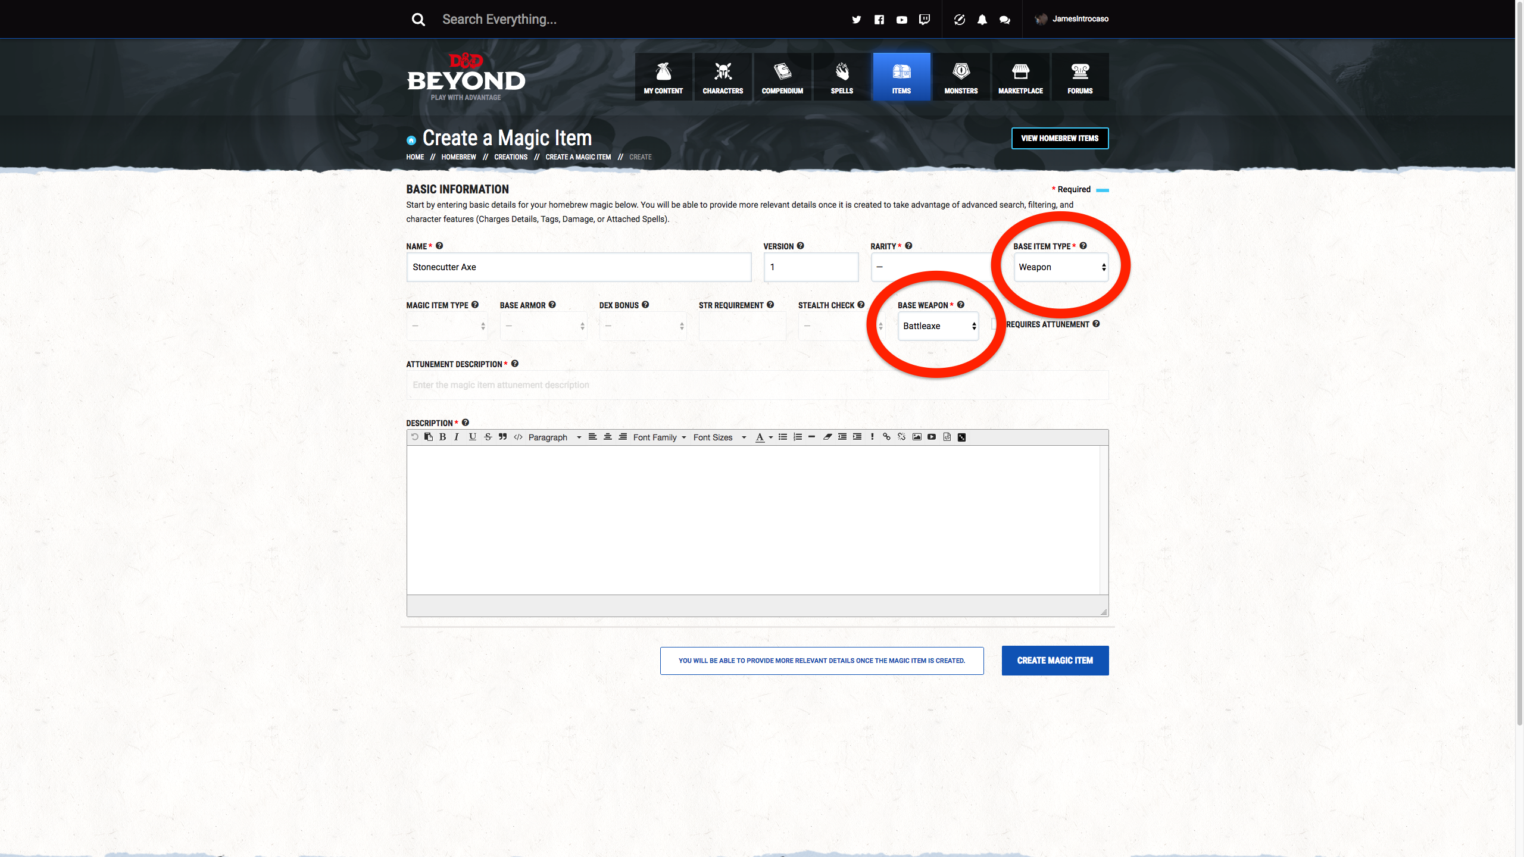Go to Compendium tab
The width and height of the screenshot is (1524, 857).
782,77
